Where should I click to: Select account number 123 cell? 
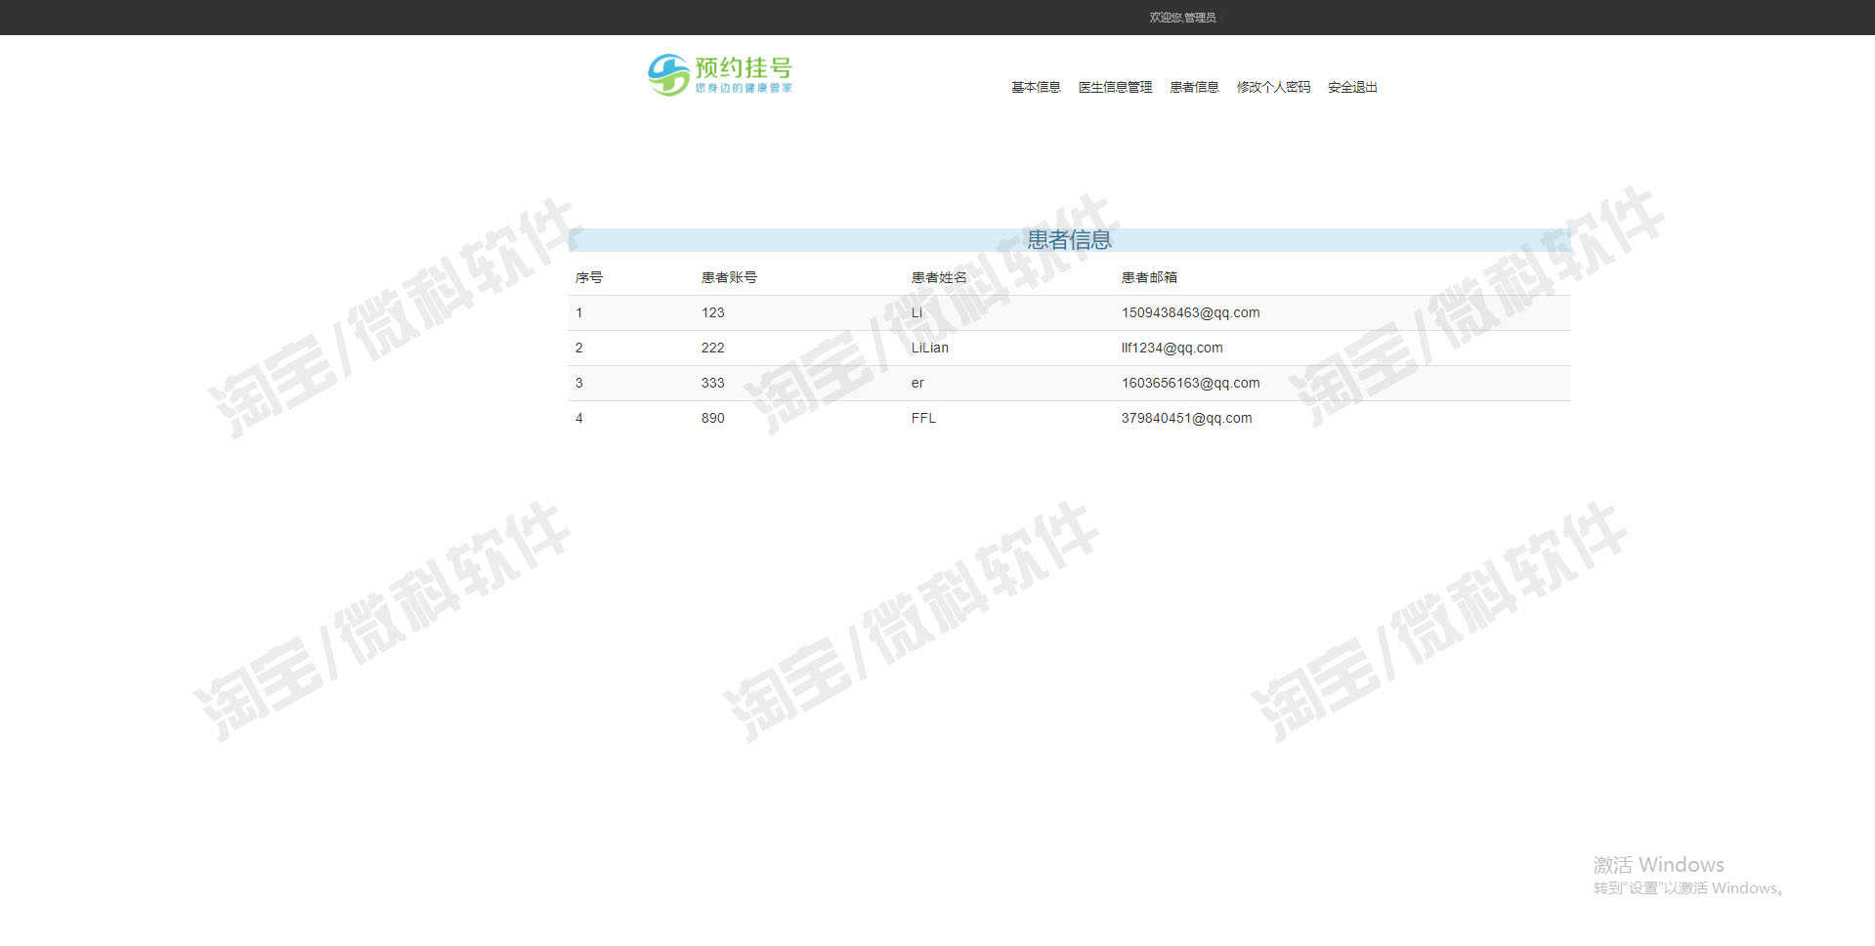tap(712, 312)
